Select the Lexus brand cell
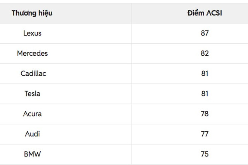This screenshot has width=248, height=165. (32, 33)
